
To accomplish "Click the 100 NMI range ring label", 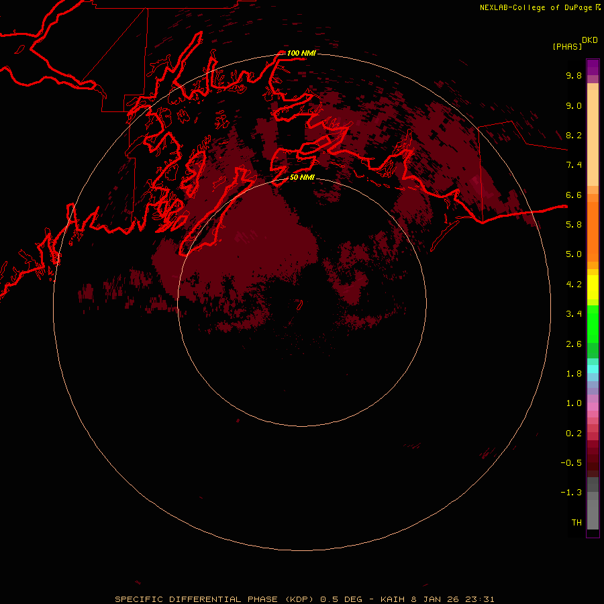I will (301, 53).
